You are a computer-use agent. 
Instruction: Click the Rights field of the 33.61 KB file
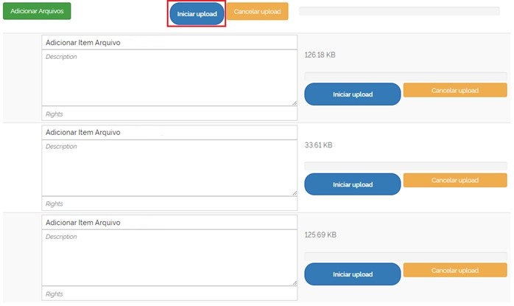(x=169, y=204)
